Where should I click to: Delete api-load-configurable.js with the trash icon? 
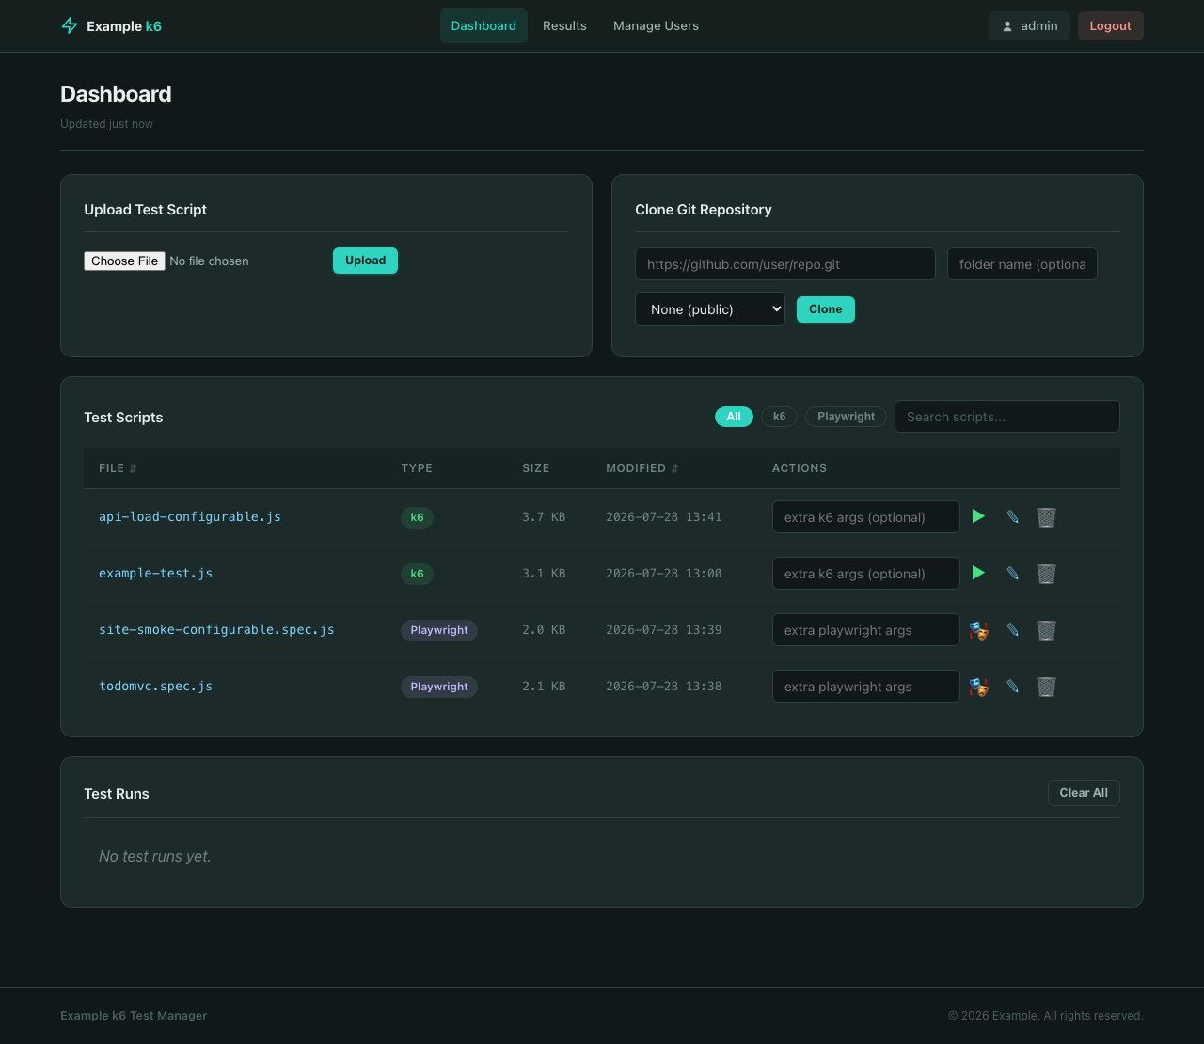click(1046, 516)
